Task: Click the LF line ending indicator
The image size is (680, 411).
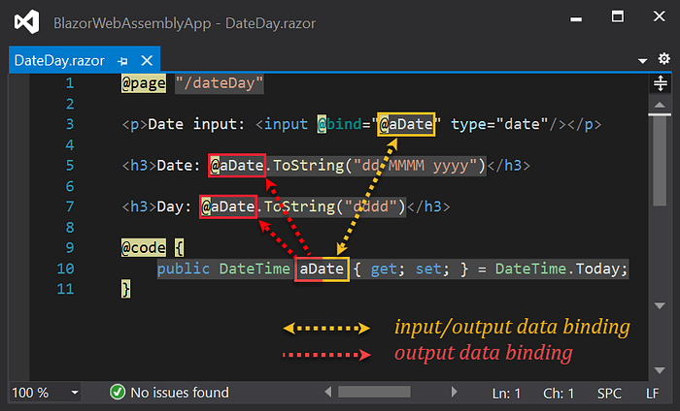Action: 652,394
